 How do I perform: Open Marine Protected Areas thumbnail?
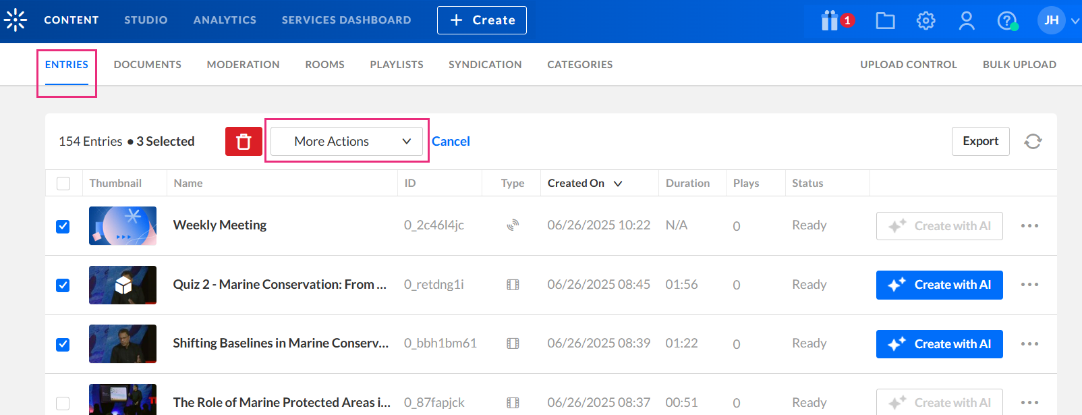point(123,399)
